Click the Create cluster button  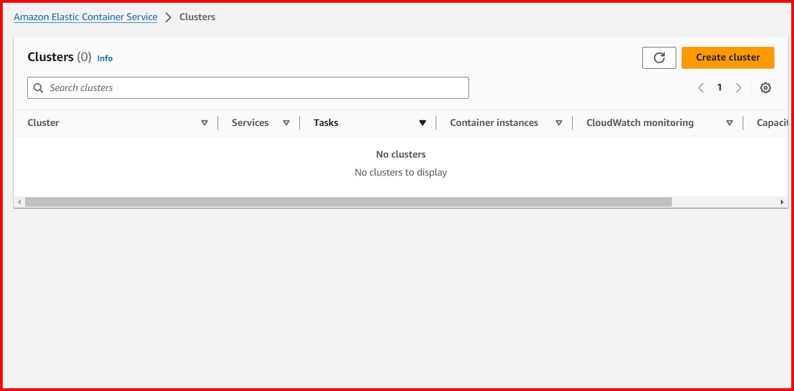click(x=727, y=57)
